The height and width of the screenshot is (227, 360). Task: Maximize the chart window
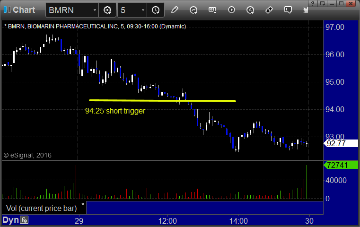(342, 3)
